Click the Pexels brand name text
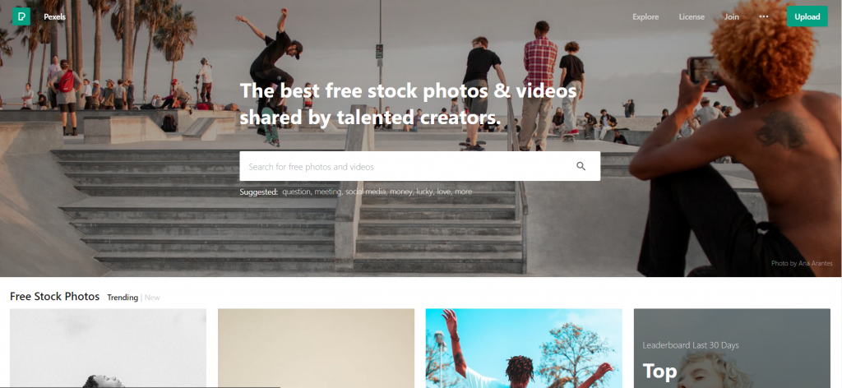 coord(55,16)
